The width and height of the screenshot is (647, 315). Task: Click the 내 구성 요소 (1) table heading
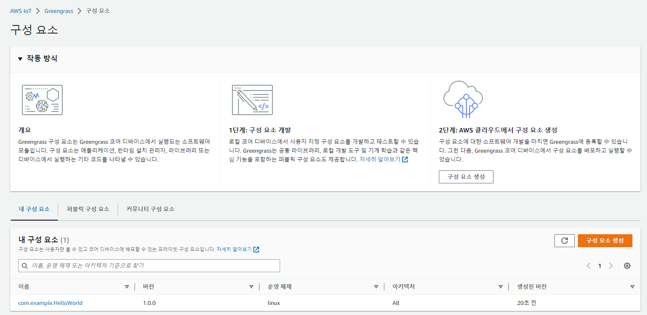[x=44, y=240]
